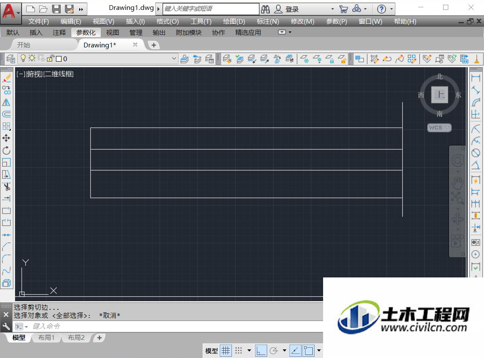The height and width of the screenshot is (358, 484).
Task: Expand object snap options arrow
Action: coord(319,351)
